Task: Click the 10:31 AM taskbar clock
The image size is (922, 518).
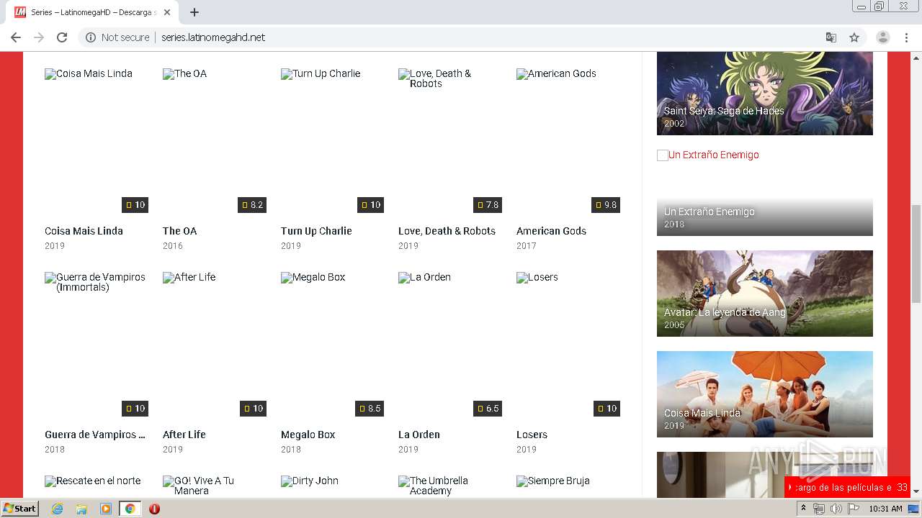Action: point(885,509)
